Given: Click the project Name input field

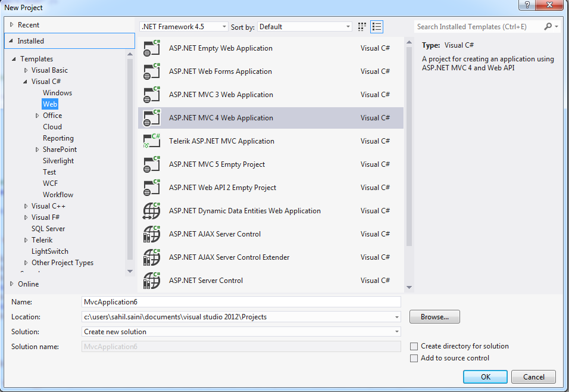Looking at the screenshot, I should (241, 302).
